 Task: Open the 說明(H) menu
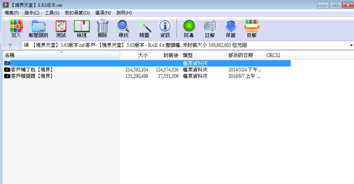(x=124, y=13)
